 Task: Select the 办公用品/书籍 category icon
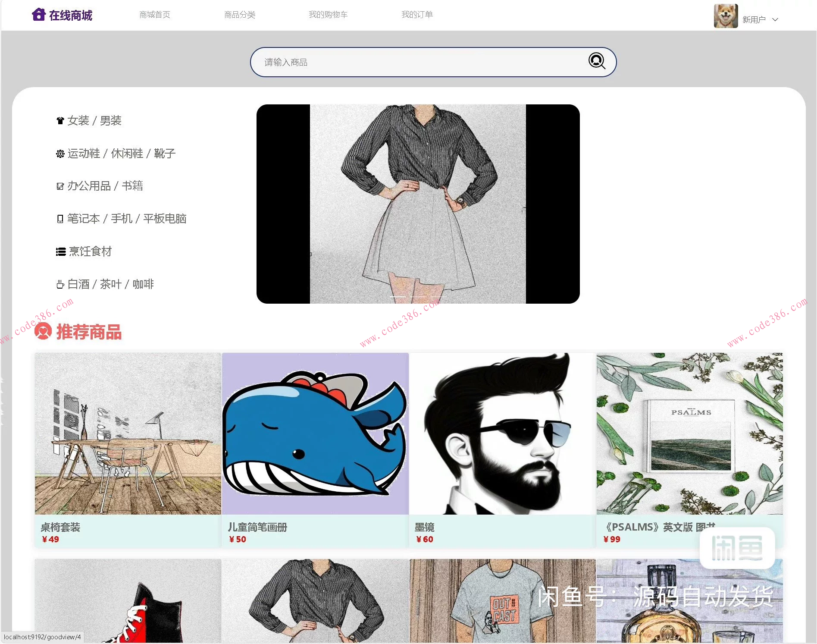[x=60, y=186]
